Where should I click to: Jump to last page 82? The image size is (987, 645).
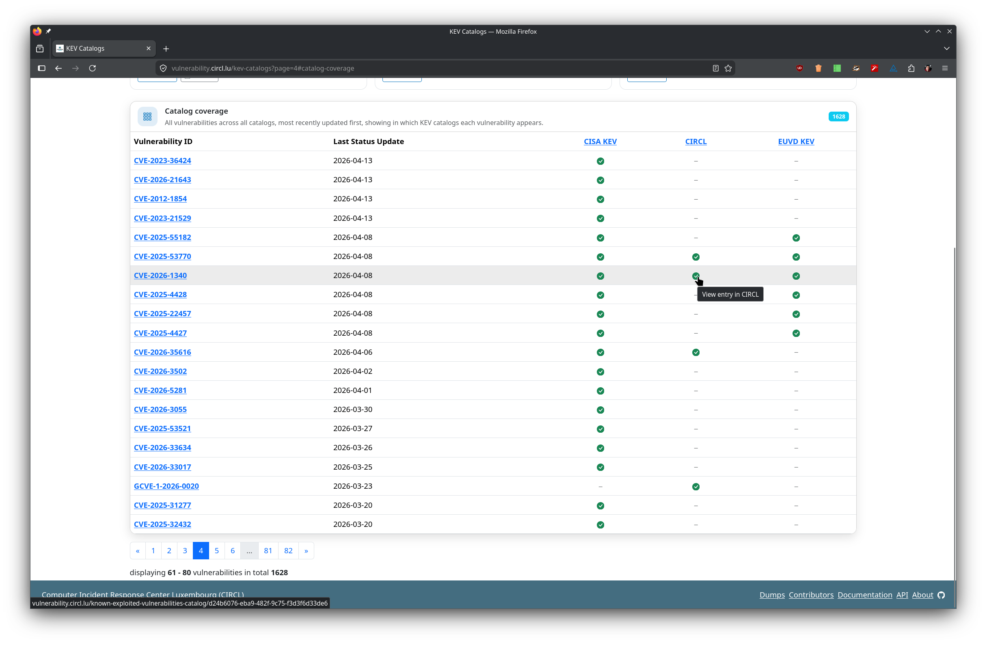click(288, 550)
